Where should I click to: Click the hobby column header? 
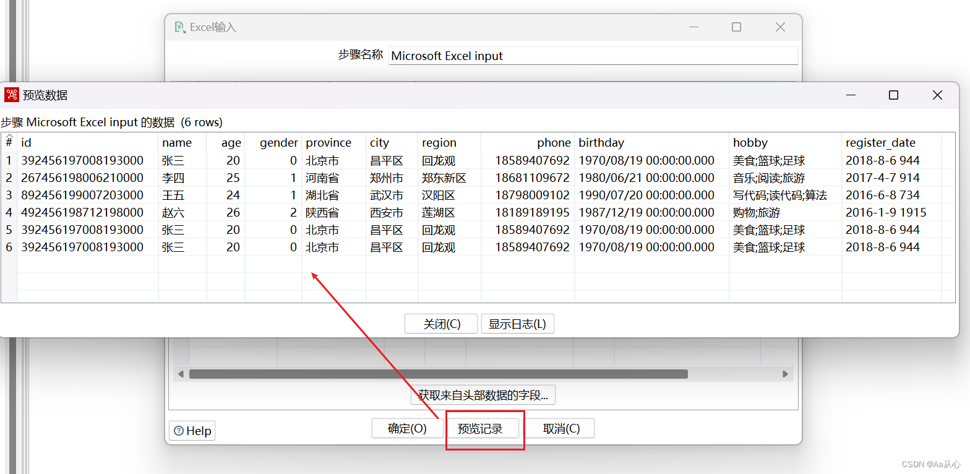[786, 142]
